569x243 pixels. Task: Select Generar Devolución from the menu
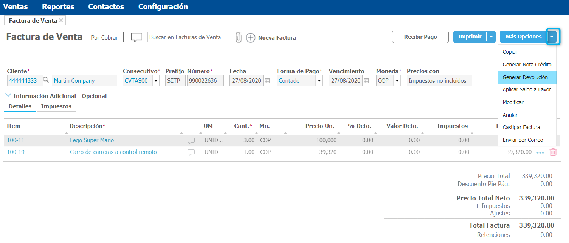[525, 77]
